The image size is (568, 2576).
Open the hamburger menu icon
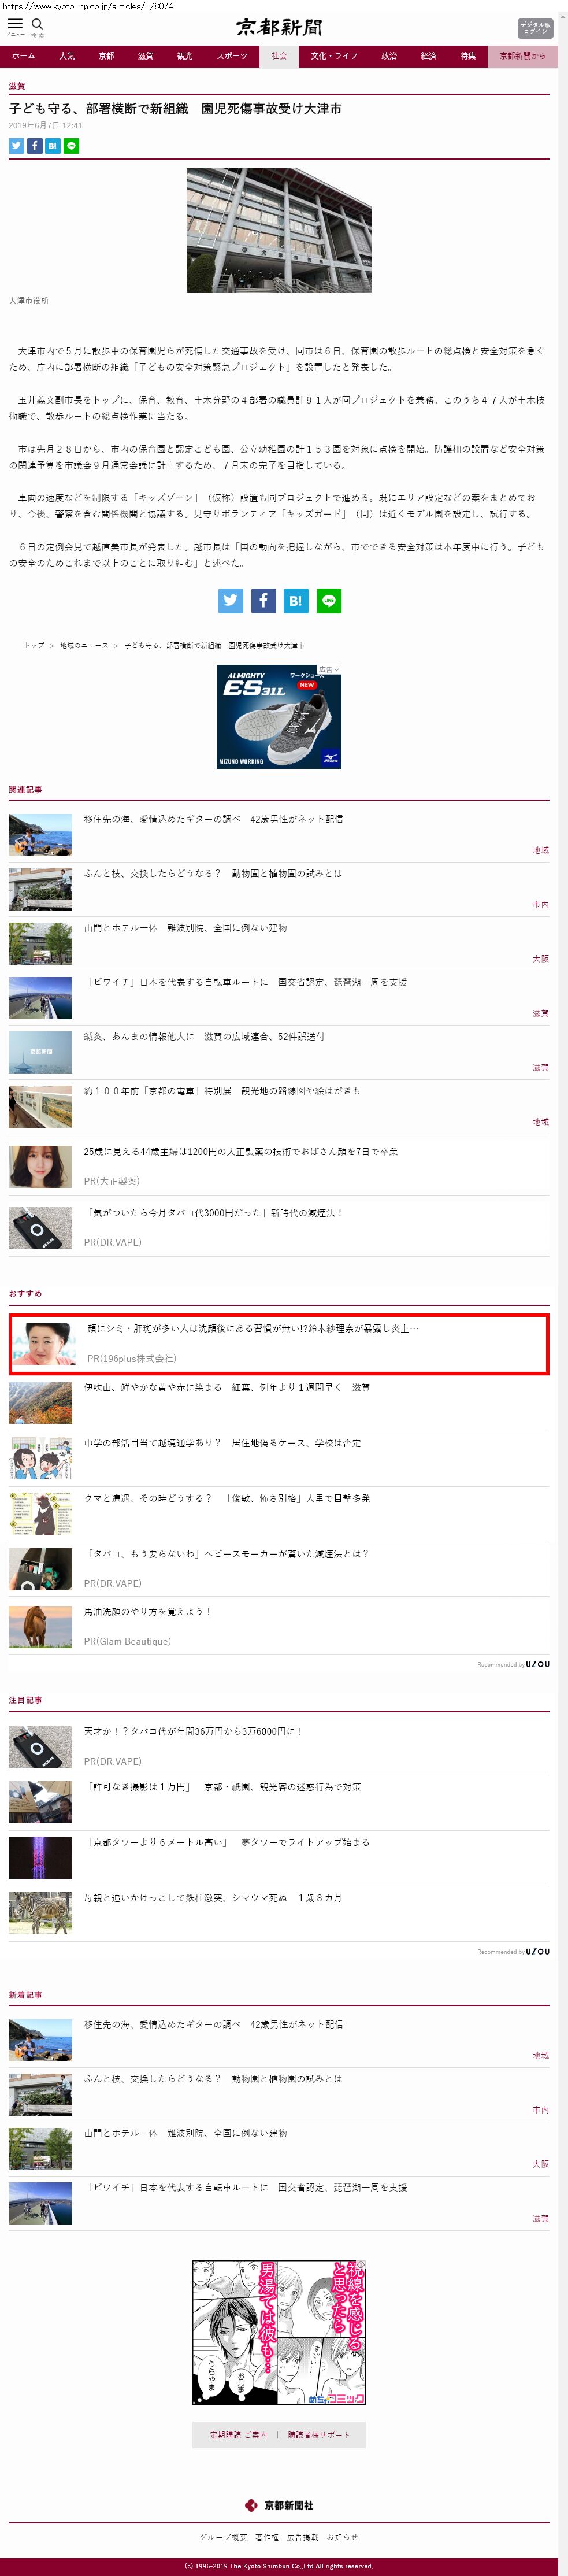[15, 25]
